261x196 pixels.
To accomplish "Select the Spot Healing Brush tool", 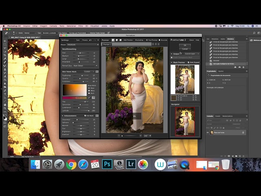I will 5,62.
